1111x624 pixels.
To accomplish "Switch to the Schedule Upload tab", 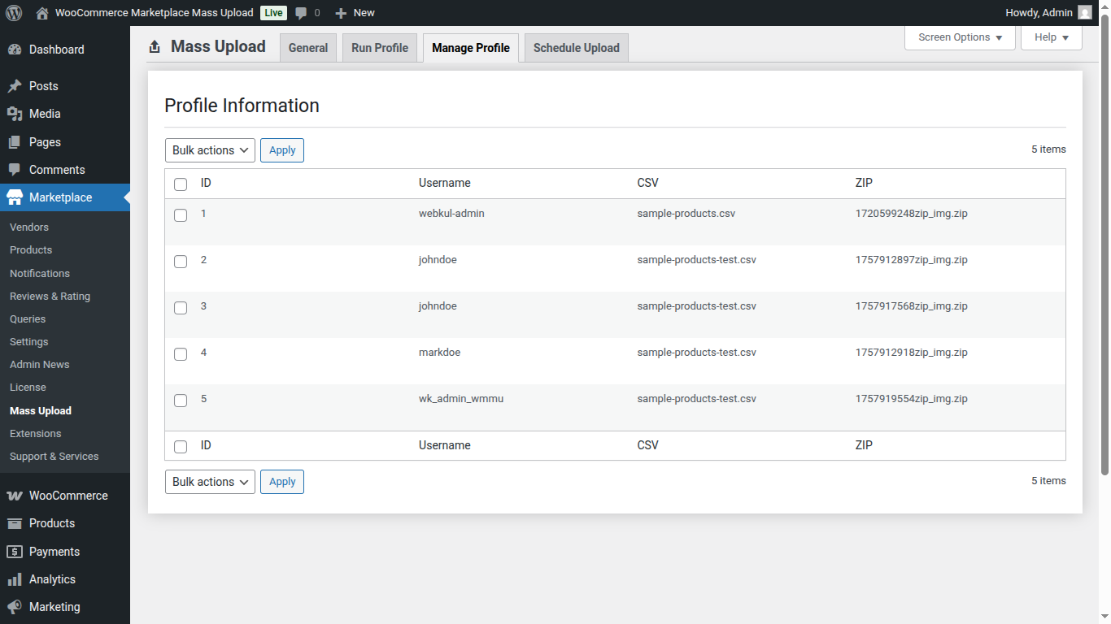I will point(576,47).
